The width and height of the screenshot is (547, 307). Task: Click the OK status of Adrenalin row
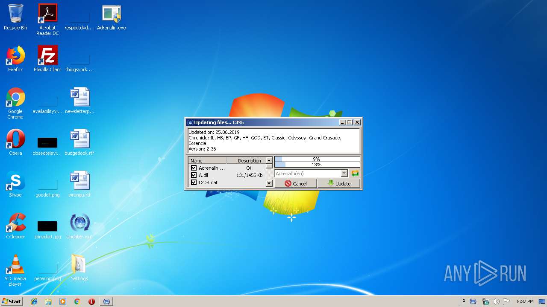249,168
